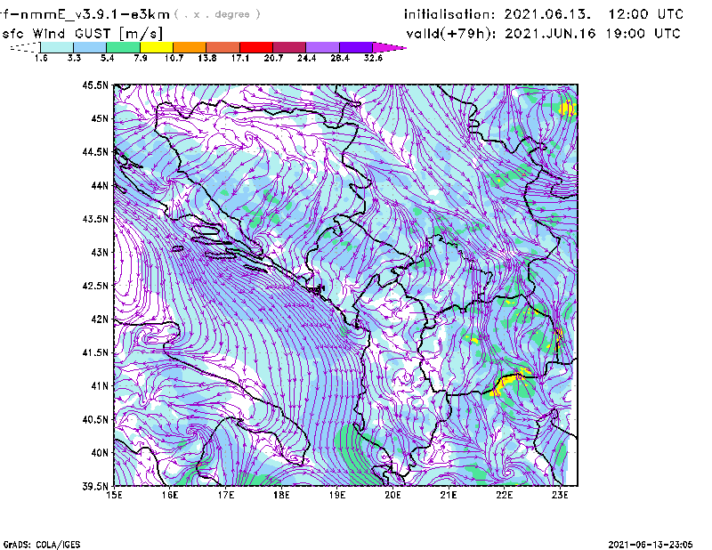Click the 44.5N latitude label
712x550 pixels.
click(x=95, y=151)
